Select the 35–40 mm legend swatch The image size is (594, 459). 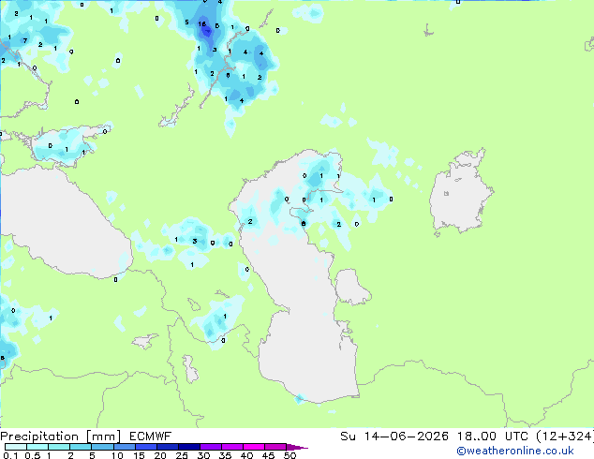[x=231, y=447]
